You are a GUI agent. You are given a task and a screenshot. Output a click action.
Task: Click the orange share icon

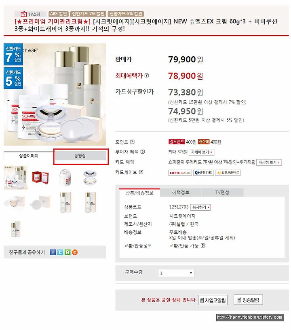[75, 252]
